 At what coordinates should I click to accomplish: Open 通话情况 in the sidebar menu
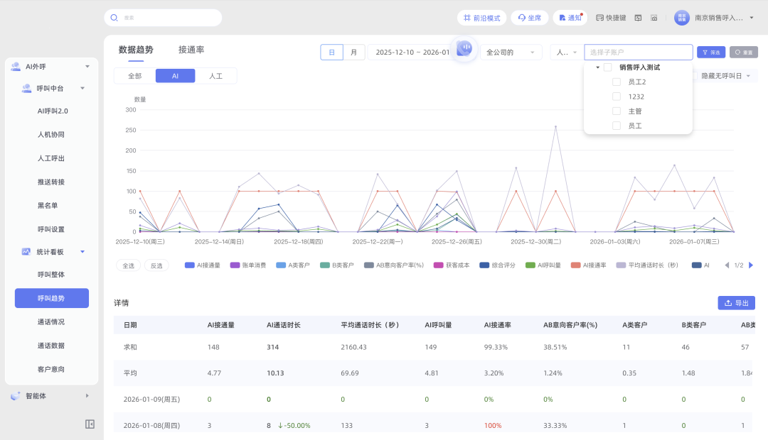[x=51, y=321]
